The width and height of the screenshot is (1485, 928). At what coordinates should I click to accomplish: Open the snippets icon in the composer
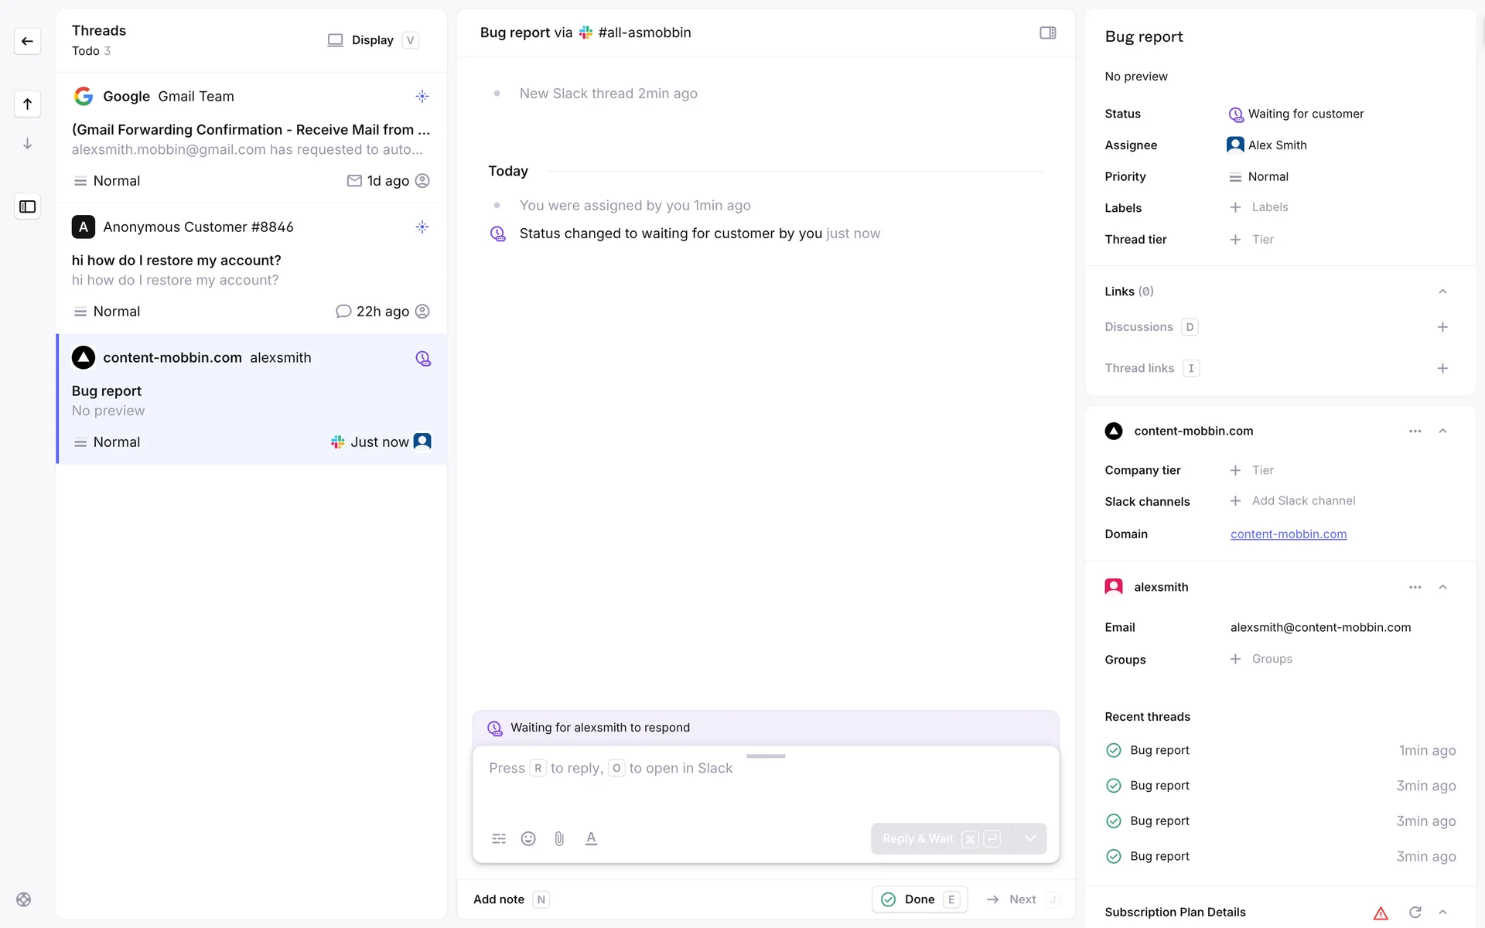[x=499, y=838]
